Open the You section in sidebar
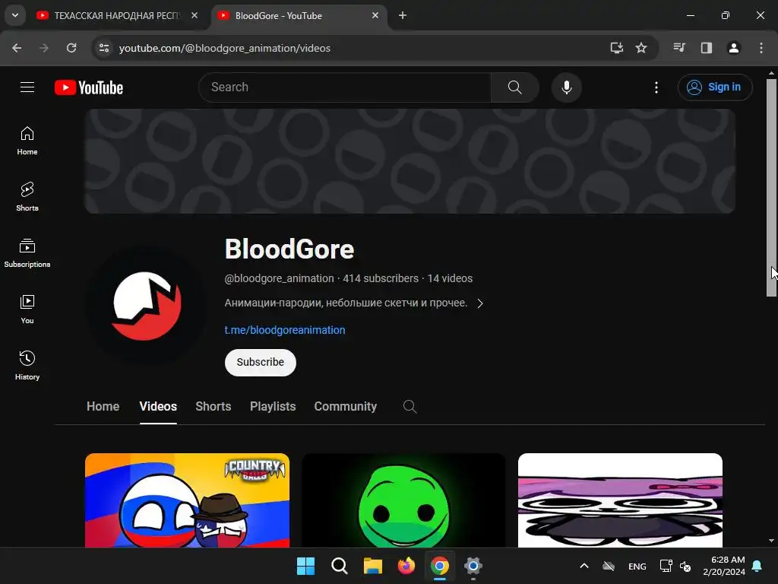This screenshot has width=778, height=584. (27, 309)
